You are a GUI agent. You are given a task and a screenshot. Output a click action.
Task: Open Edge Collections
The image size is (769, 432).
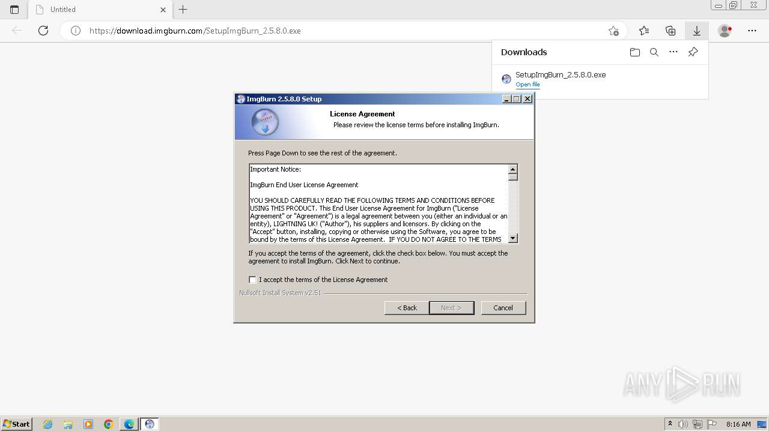[x=670, y=31]
